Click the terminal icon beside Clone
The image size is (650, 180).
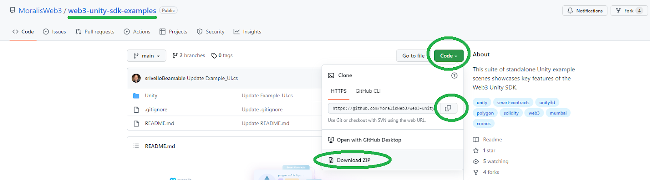coord(331,75)
